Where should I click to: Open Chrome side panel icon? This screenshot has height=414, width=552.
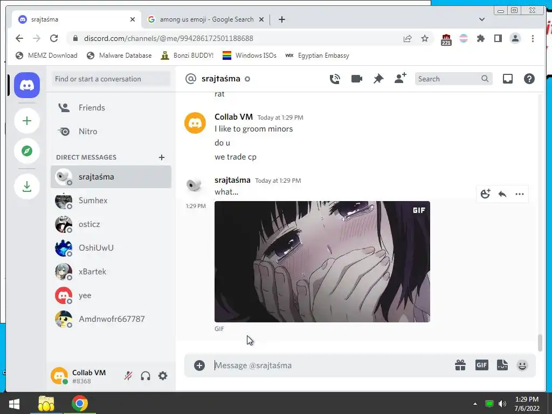(x=498, y=38)
